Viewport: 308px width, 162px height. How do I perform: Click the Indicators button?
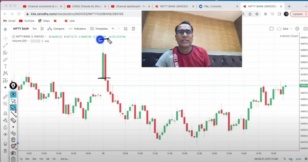click(77, 29)
